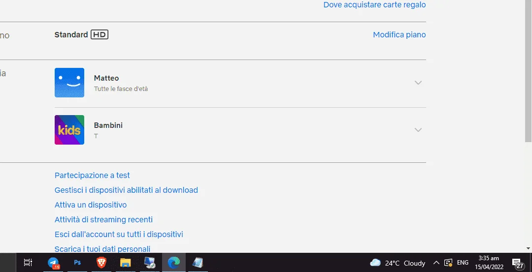Expand the Matteo profile chevron
This screenshot has width=532, height=272.
tap(418, 83)
